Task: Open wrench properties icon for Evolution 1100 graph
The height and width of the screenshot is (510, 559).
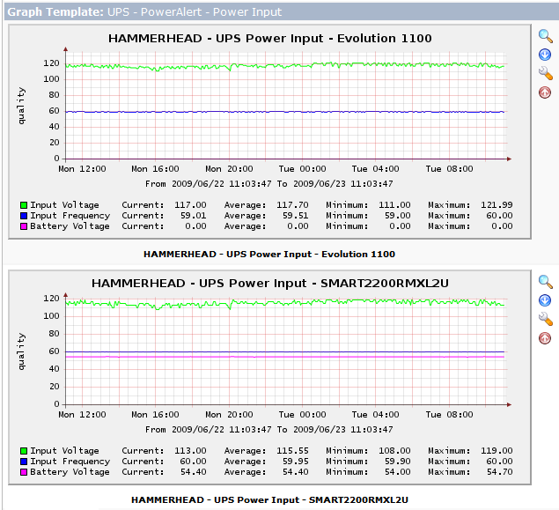Action: pos(546,73)
